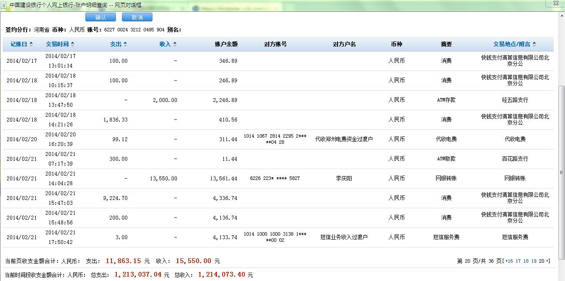Sort by 交易时间 column header
Viewport: 565px width, 281px height.
pos(60,44)
